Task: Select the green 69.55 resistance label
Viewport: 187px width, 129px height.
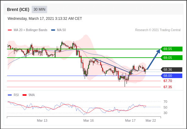Action: click(172, 49)
